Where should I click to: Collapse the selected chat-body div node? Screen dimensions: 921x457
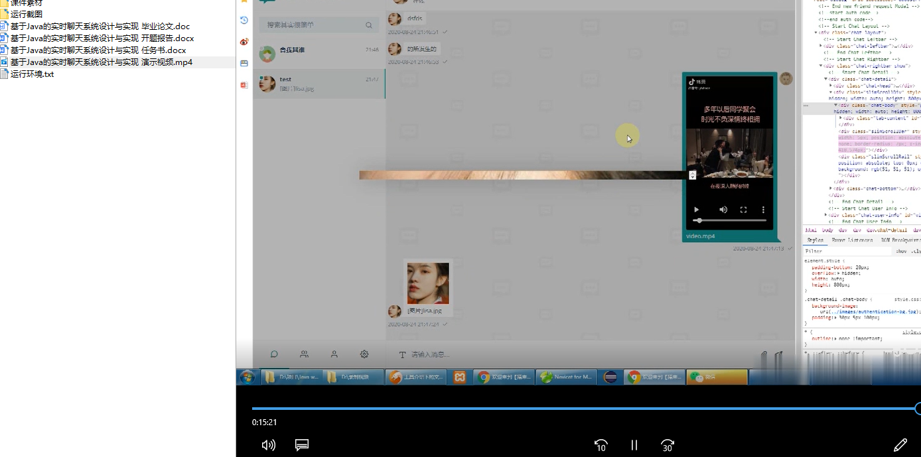(x=836, y=105)
